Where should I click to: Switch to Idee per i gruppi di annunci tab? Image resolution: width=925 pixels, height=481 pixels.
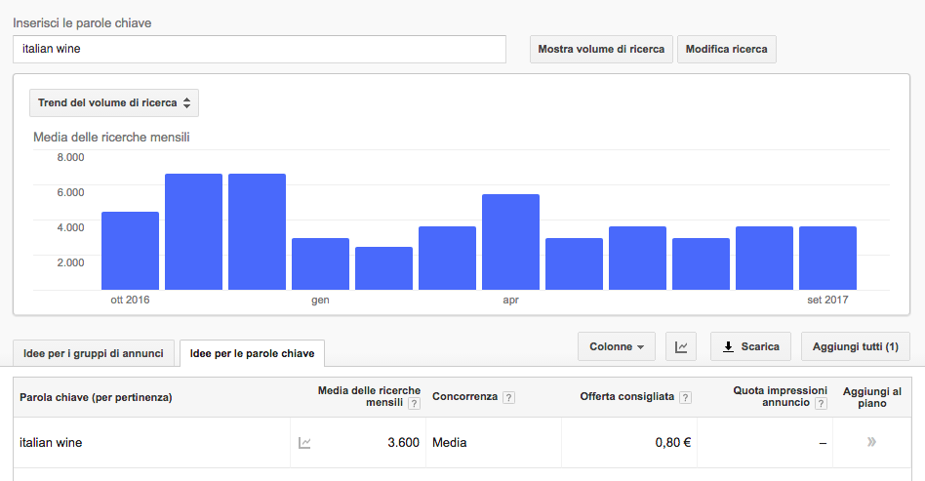[94, 353]
